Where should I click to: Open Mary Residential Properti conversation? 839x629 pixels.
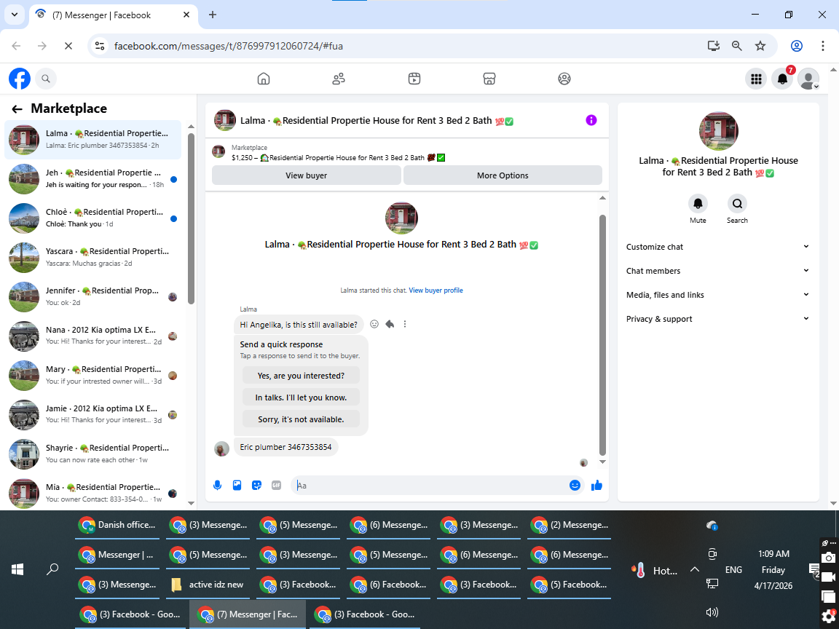click(x=93, y=376)
